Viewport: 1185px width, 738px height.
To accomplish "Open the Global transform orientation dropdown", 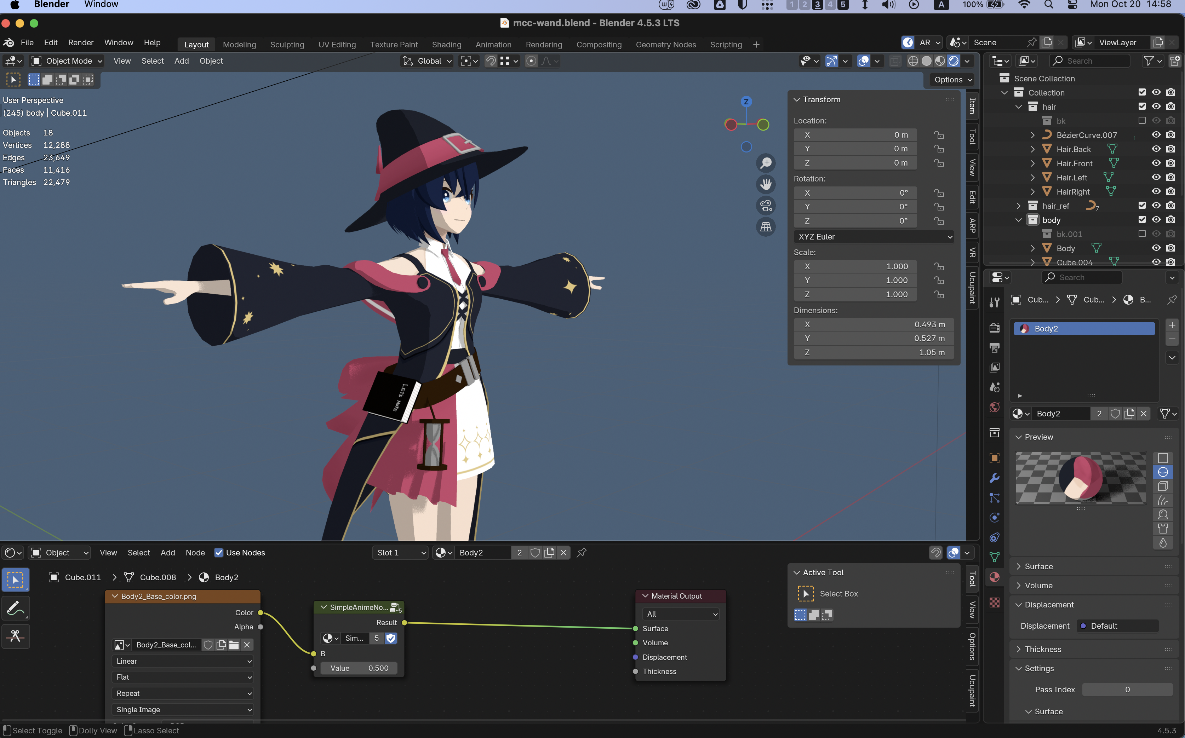I will tap(427, 61).
